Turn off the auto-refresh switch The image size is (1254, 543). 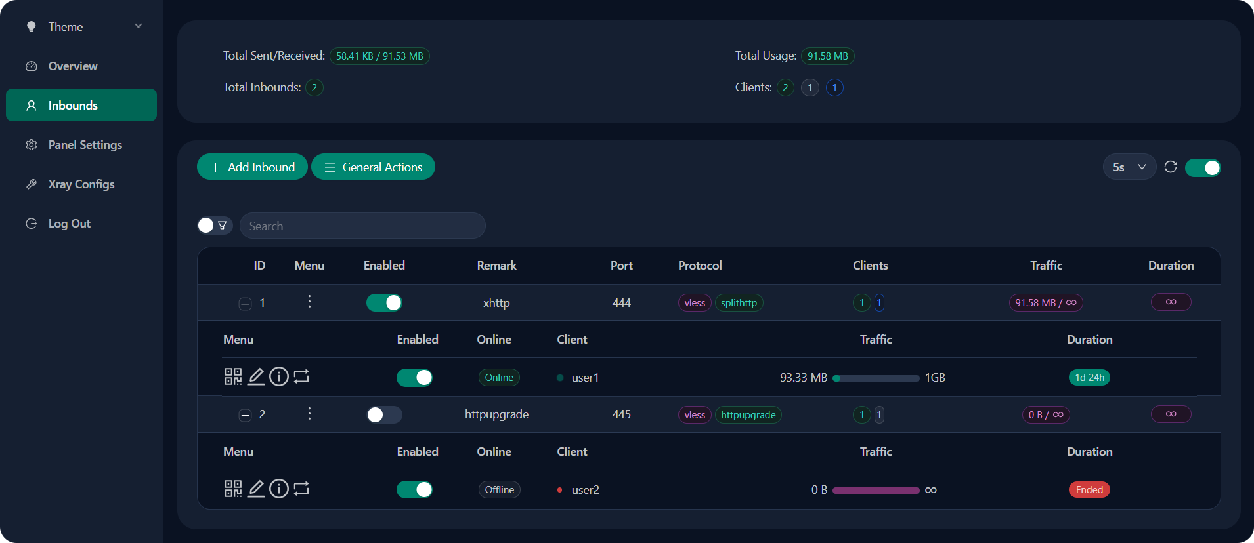pyautogui.click(x=1202, y=168)
